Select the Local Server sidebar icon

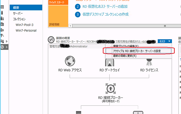click(x=2, y=13)
